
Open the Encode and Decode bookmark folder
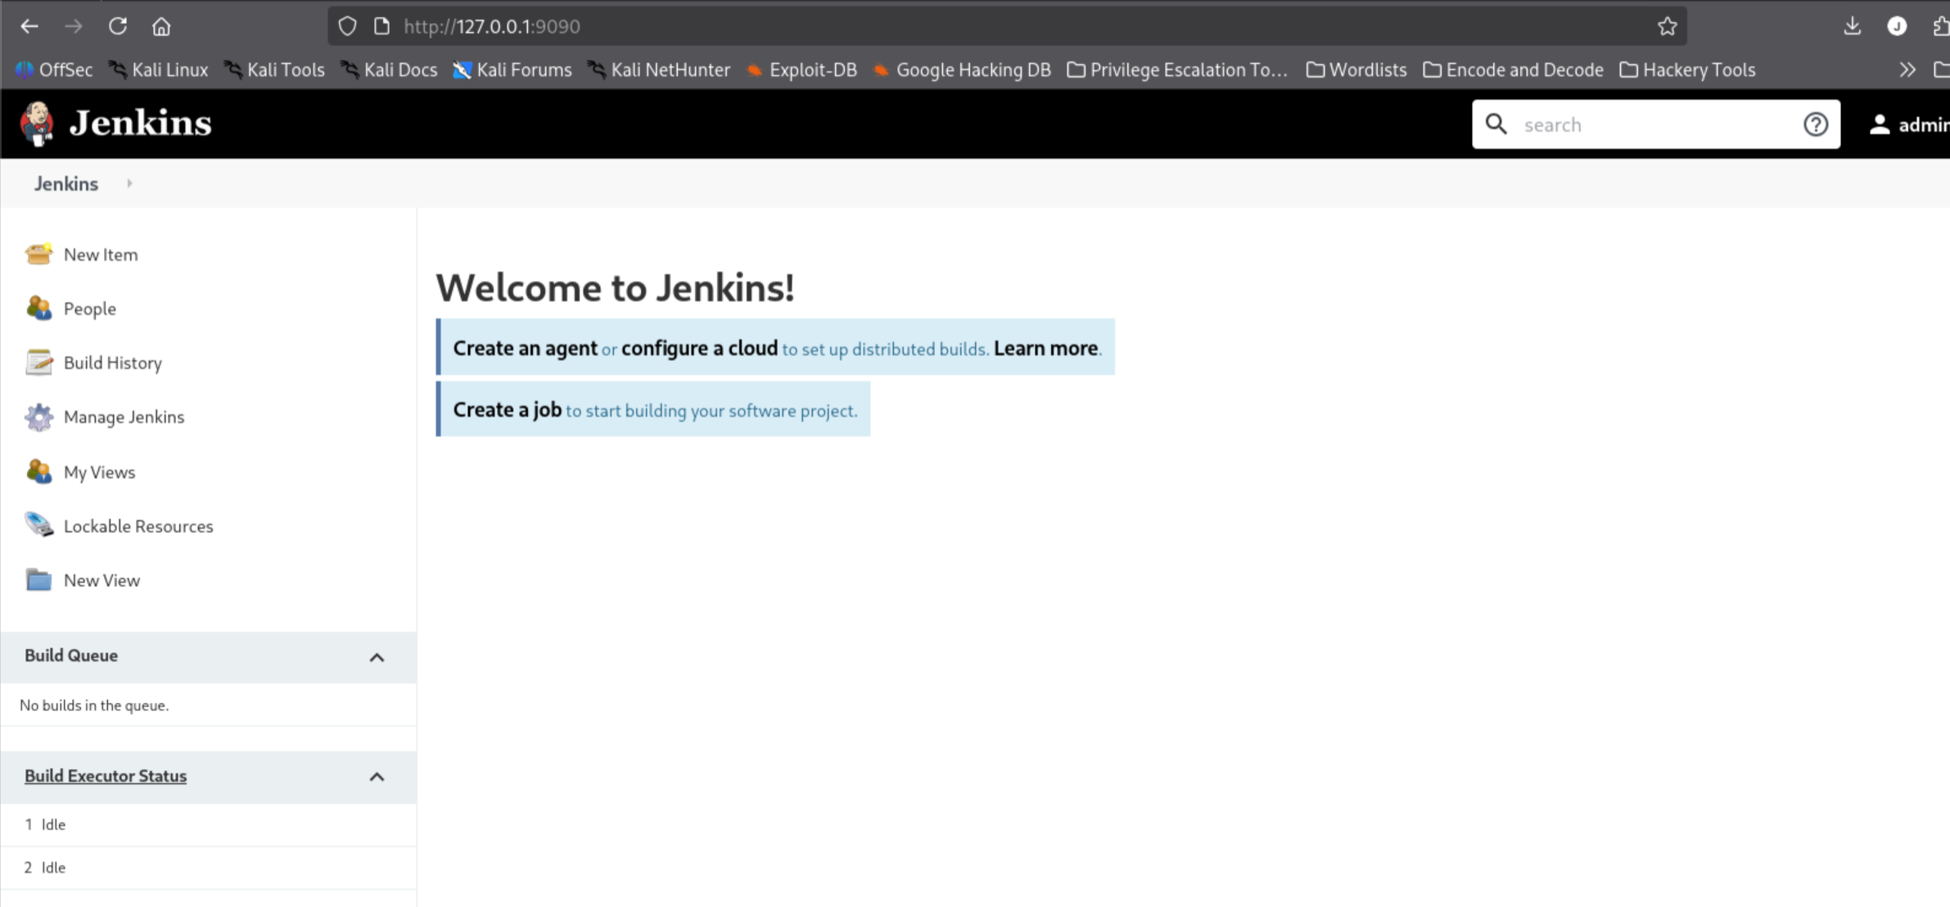(1513, 70)
